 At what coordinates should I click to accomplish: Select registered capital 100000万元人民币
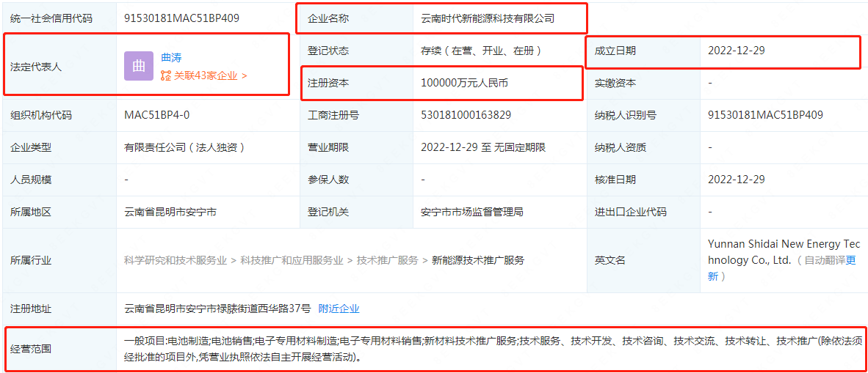pyautogui.click(x=464, y=83)
